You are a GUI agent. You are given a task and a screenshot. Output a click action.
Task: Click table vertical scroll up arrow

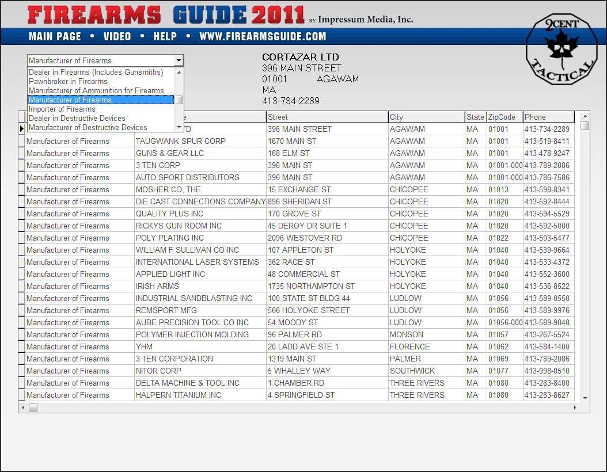click(585, 116)
